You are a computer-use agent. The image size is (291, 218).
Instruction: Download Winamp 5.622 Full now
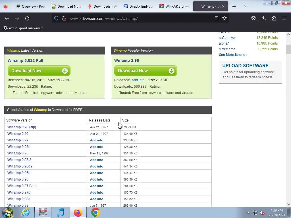39,71
